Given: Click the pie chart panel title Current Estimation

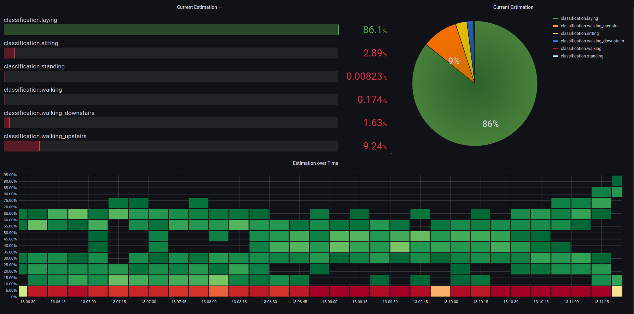Looking at the screenshot, I should point(513,7).
